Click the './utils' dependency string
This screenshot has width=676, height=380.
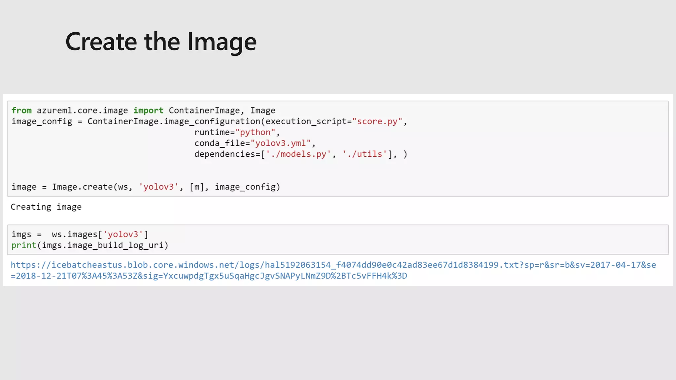[364, 154]
